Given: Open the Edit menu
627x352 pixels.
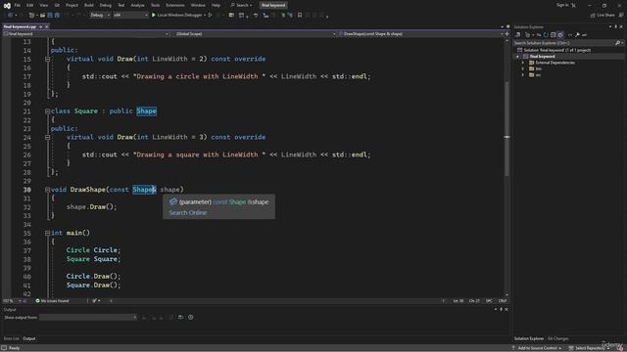Looking at the screenshot, I should [x=30, y=5].
